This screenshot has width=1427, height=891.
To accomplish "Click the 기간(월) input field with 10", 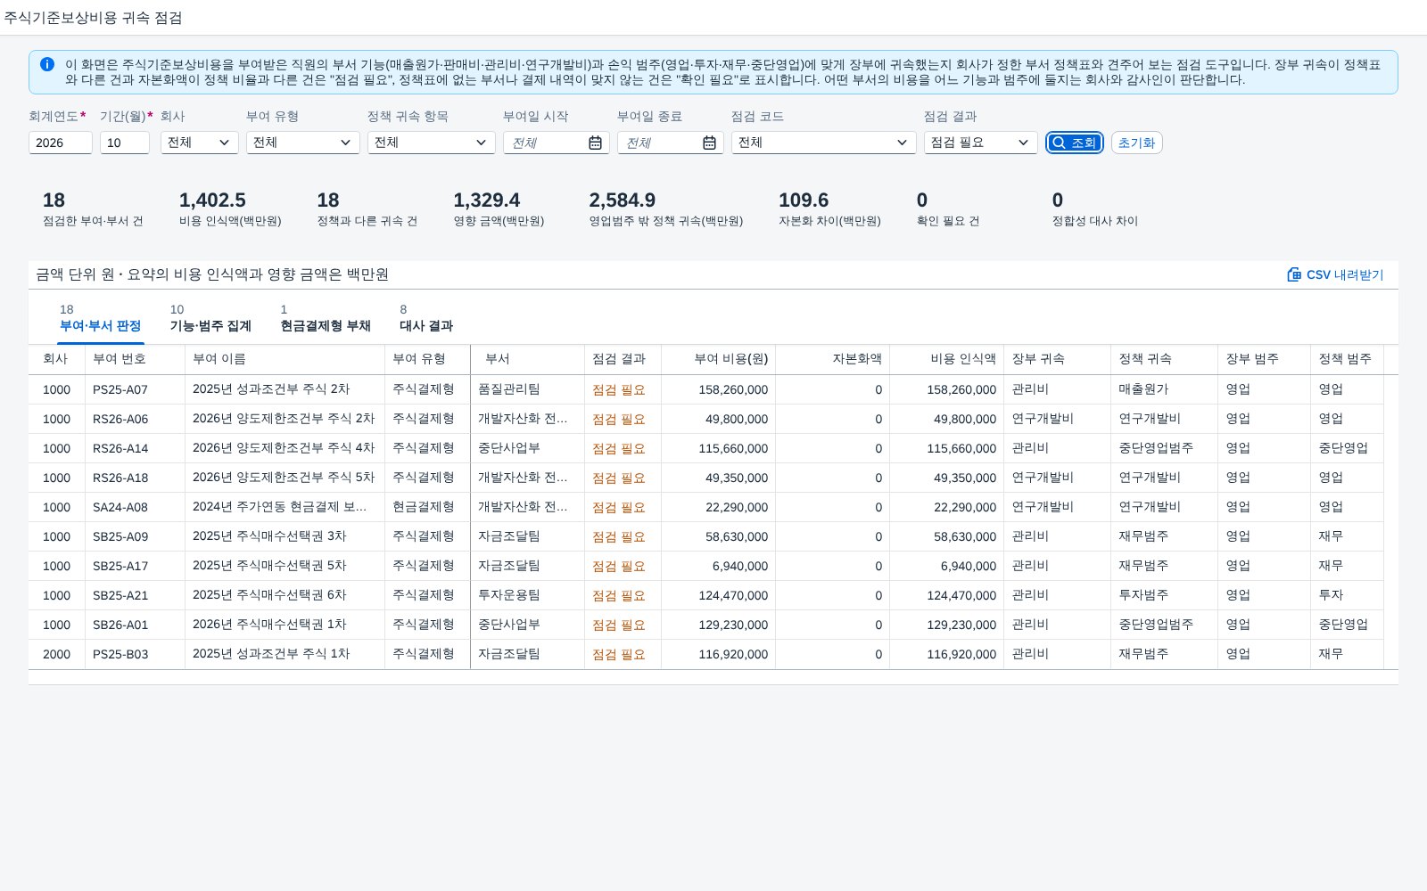I will click(125, 143).
